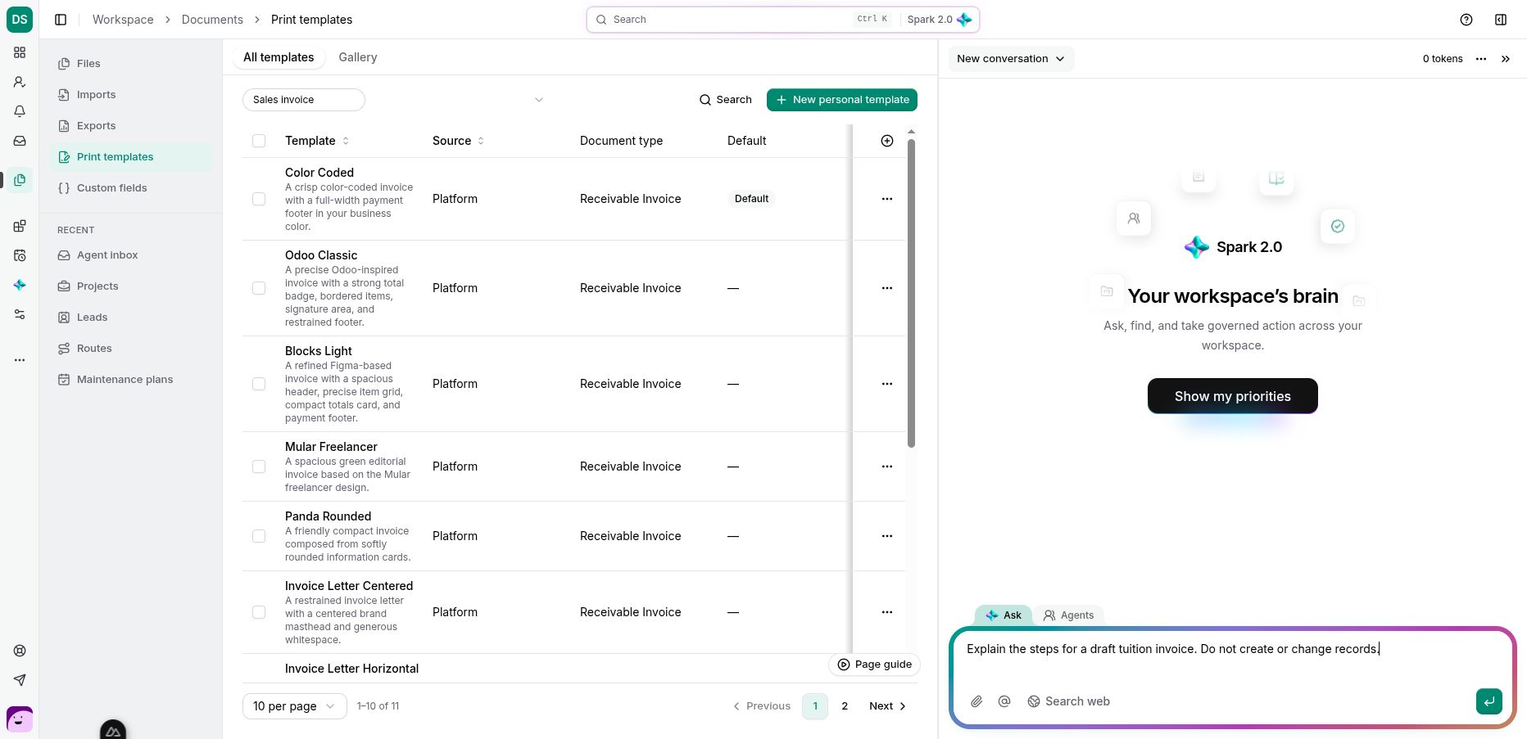The width and height of the screenshot is (1527, 739).
Task: Open the bell notifications icon
Action: point(20,111)
